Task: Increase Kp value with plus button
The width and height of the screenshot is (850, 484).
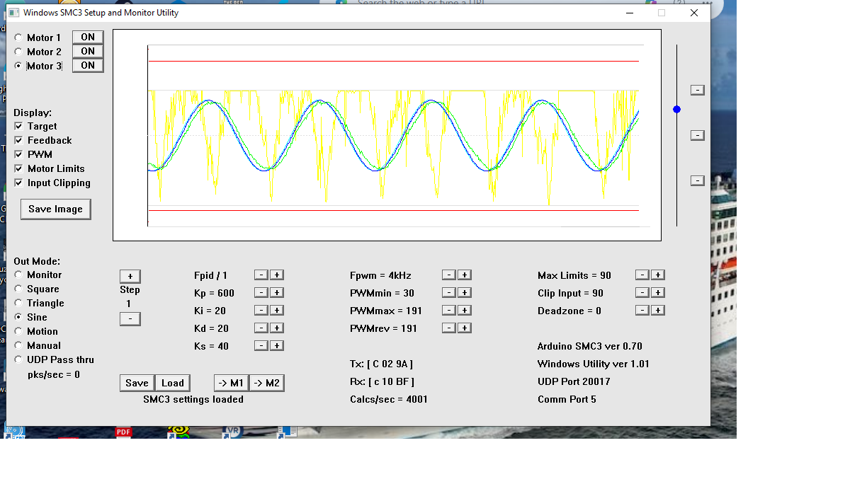Action: click(x=277, y=292)
